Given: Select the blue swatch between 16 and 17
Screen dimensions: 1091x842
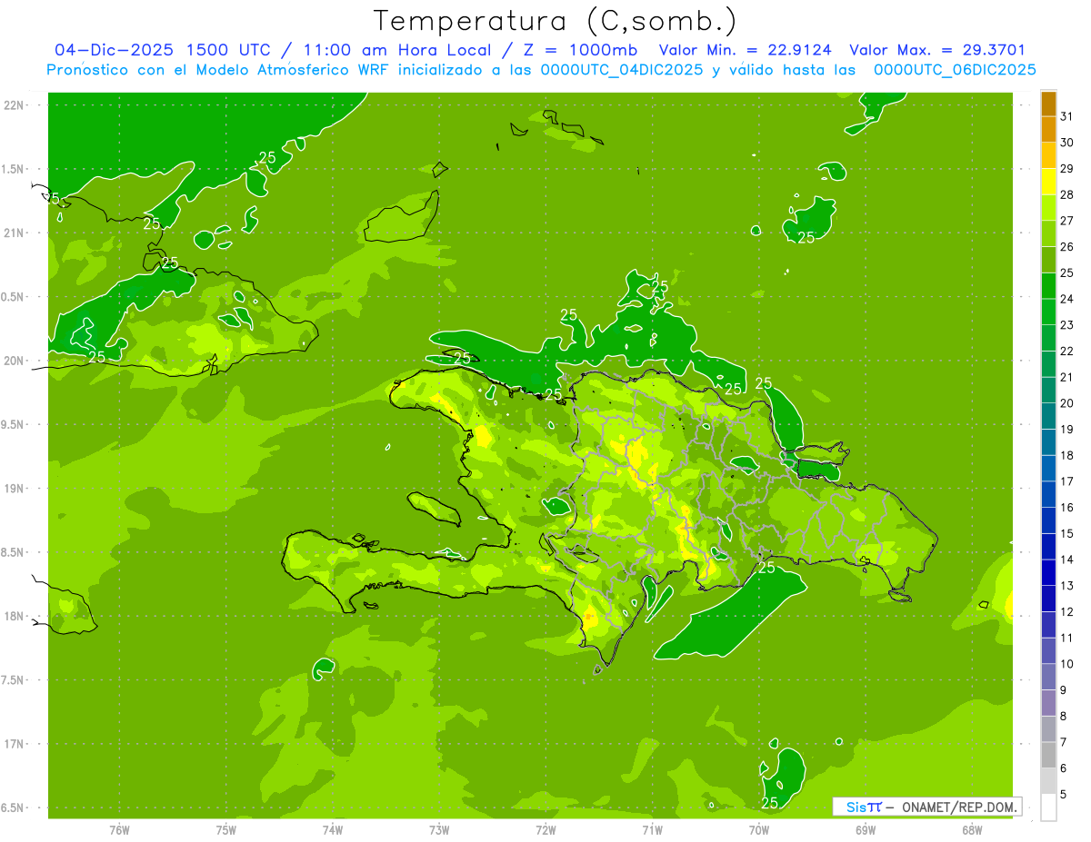Looking at the screenshot, I should point(1048,495).
